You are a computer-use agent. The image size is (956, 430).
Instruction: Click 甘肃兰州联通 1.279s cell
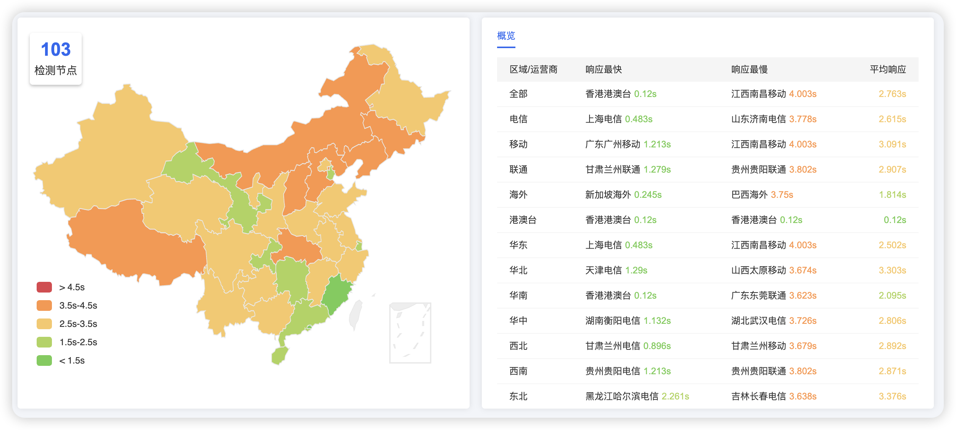628,170
